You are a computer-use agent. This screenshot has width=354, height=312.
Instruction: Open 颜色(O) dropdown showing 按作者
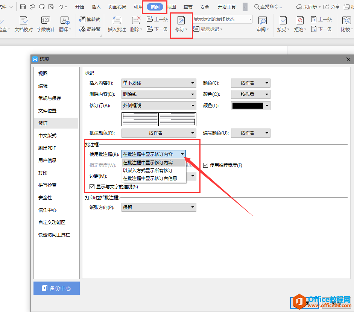(251, 94)
